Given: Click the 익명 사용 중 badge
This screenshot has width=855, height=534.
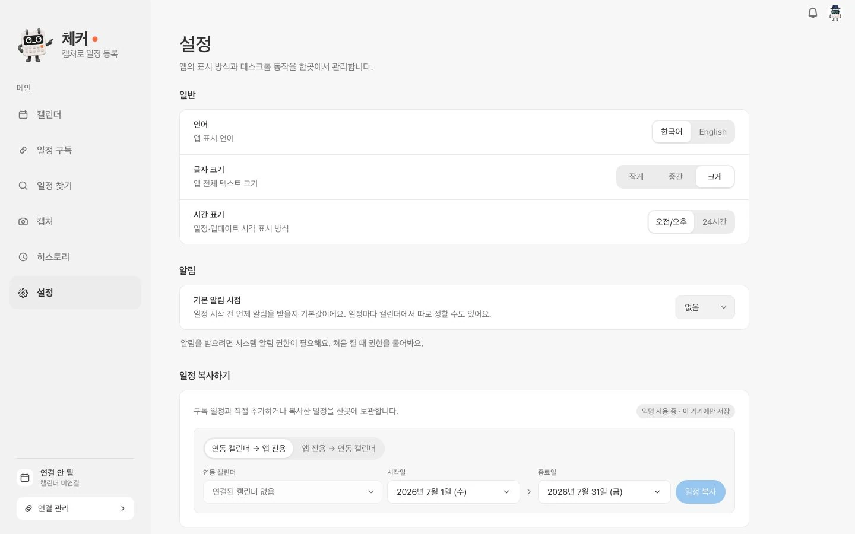Looking at the screenshot, I should 686,411.
